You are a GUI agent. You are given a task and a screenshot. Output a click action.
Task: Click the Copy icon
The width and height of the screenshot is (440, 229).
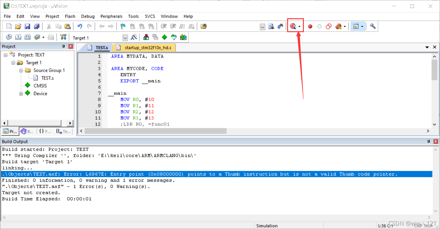click(58, 27)
